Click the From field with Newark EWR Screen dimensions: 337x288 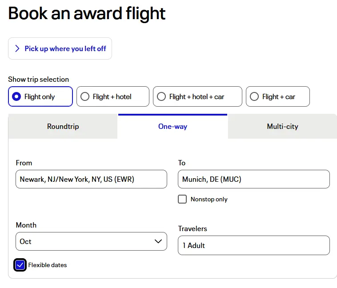click(91, 179)
